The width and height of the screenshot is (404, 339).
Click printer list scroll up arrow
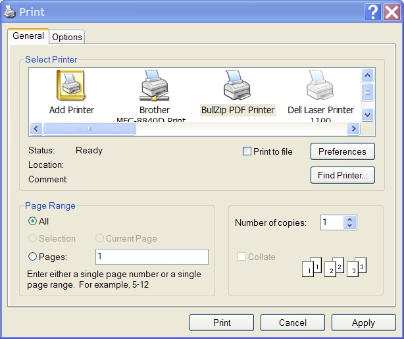click(x=367, y=76)
